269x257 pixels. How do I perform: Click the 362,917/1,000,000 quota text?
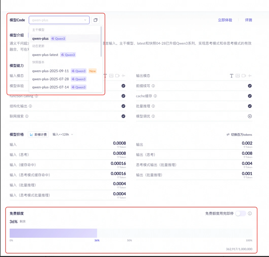click(x=239, y=249)
